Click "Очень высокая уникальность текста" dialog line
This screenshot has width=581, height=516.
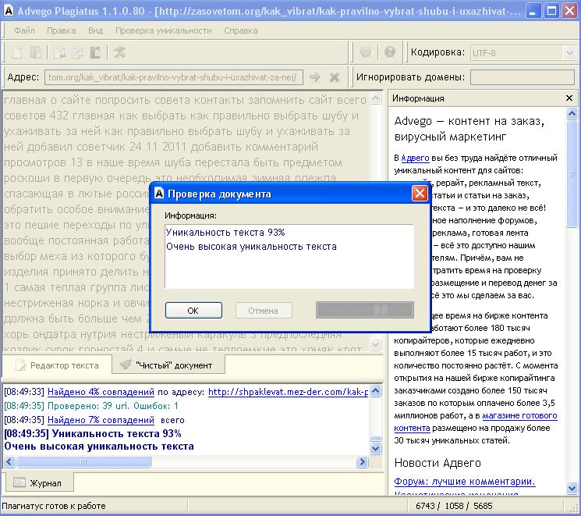point(251,247)
